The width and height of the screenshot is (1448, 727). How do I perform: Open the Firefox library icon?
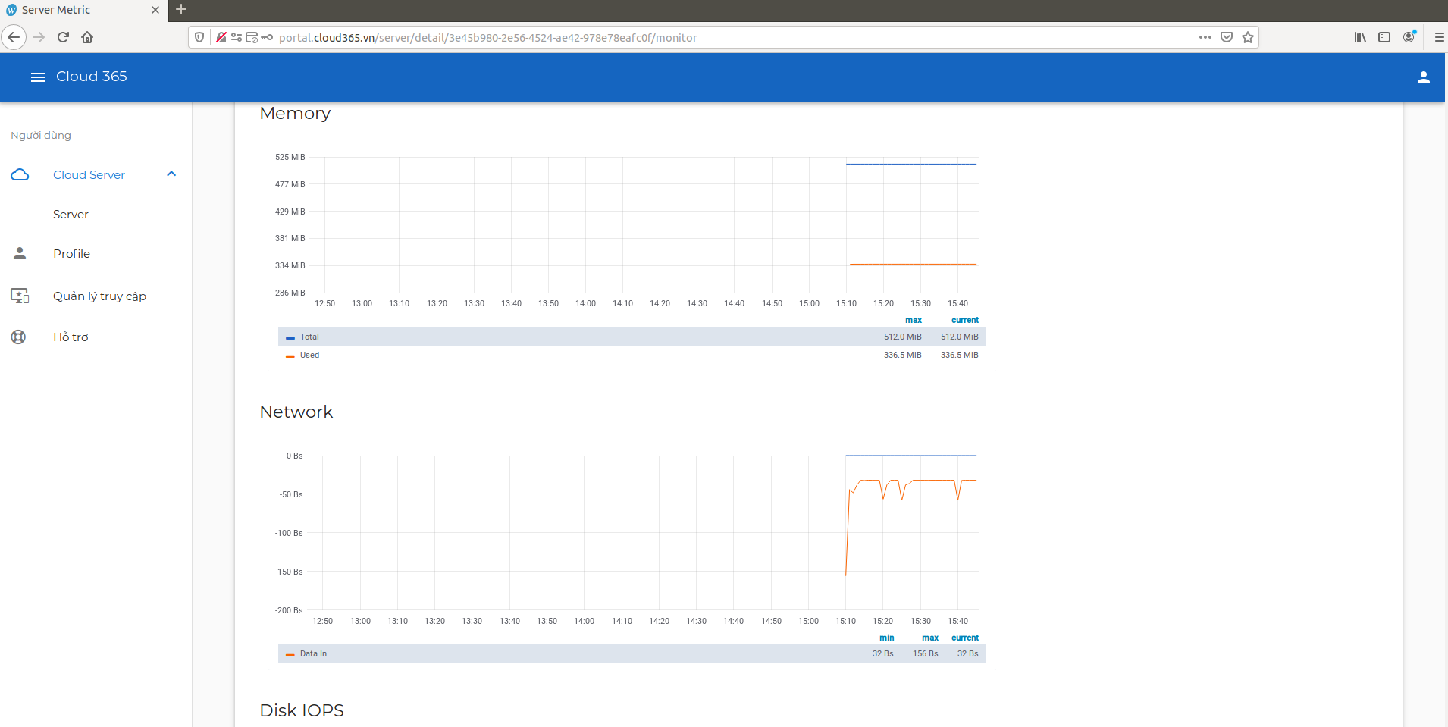pos(1360,37)
